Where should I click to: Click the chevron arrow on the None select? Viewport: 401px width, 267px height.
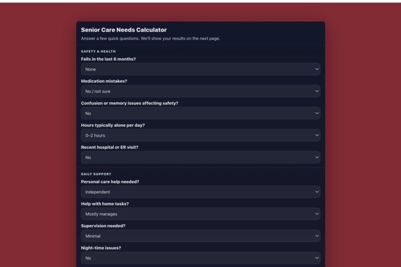[x=317, y=69]
